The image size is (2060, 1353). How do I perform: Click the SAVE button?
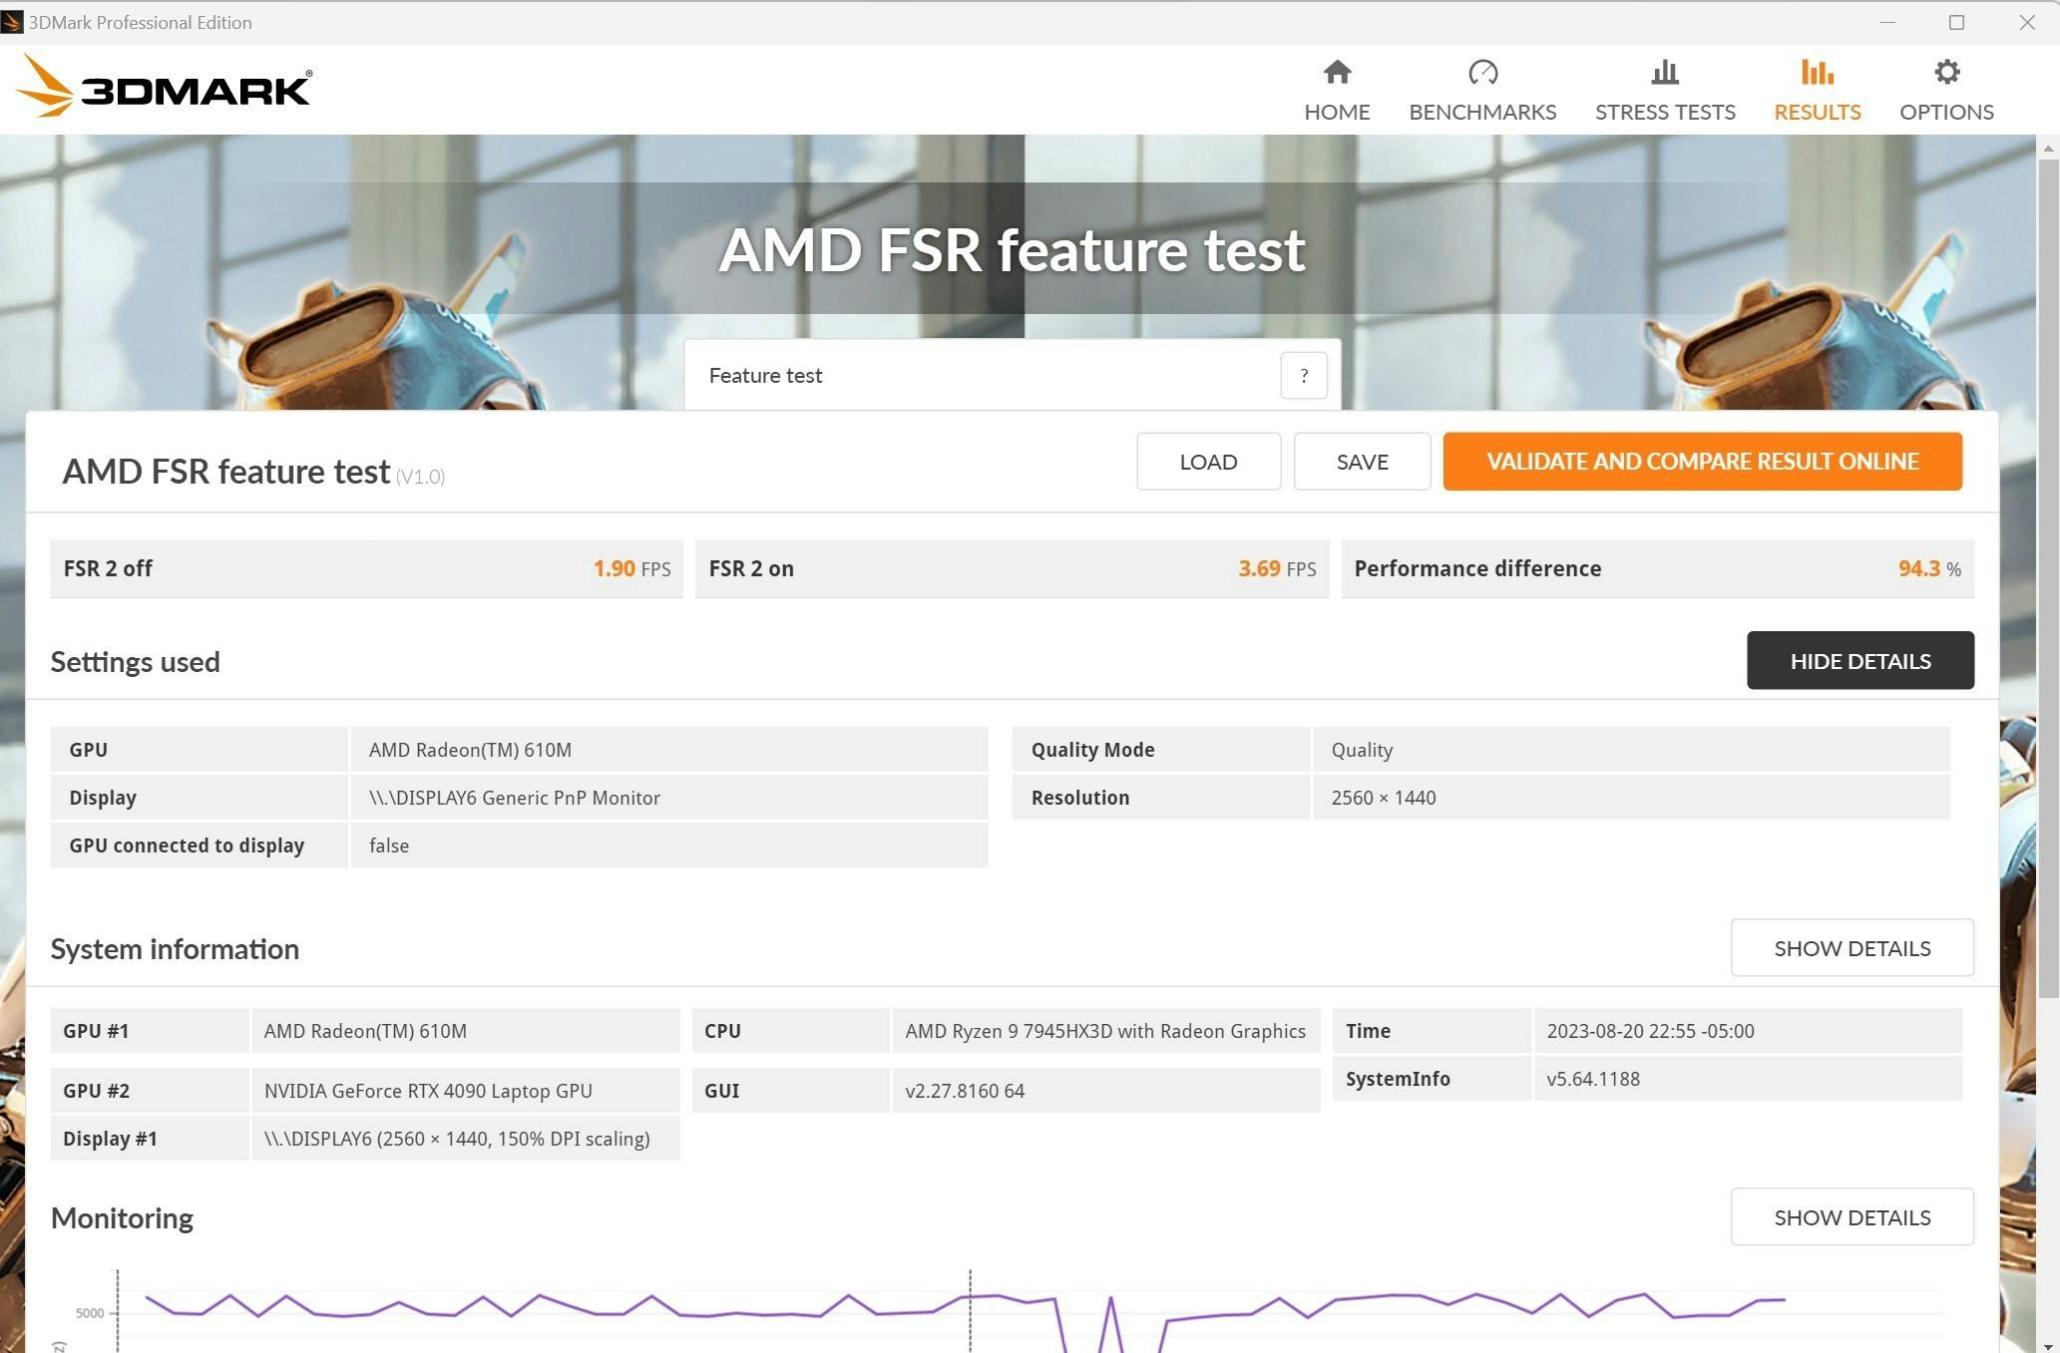pos(1362,462)
